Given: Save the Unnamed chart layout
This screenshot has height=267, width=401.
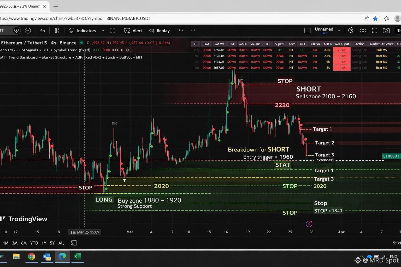Looking at the screenshot, I should [324, 33].
